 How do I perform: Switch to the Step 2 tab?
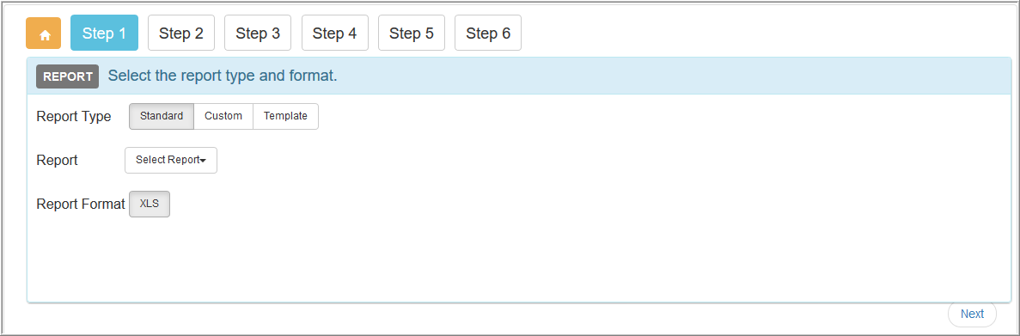(180, 34)
